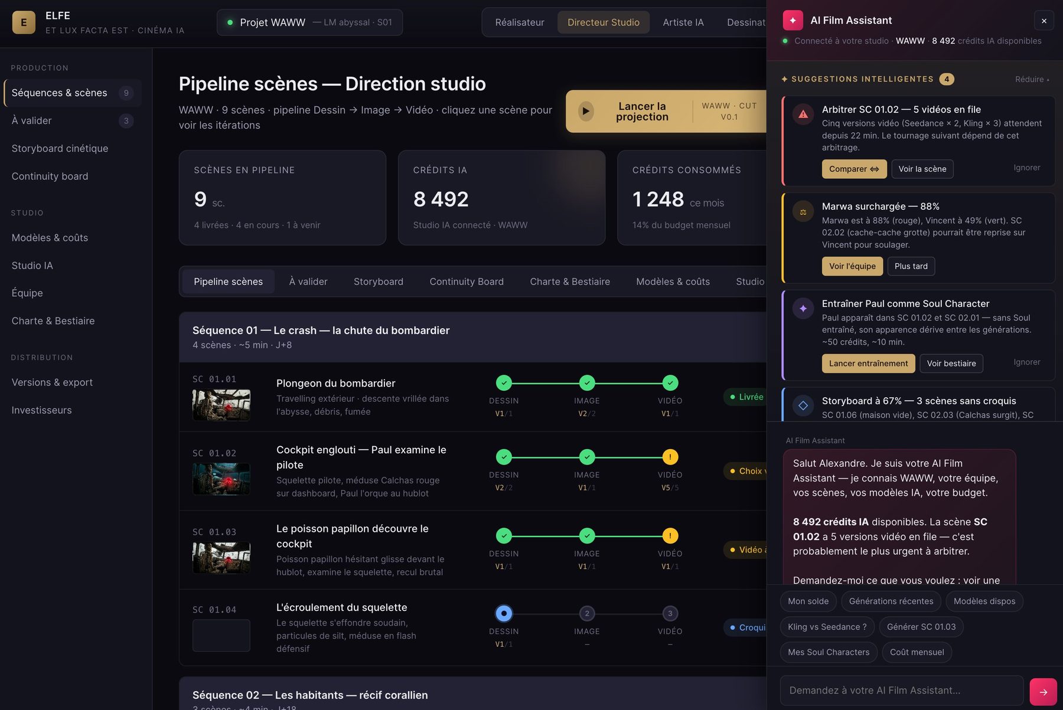Open the Charte & Bestiaire tab

point(570,282)
